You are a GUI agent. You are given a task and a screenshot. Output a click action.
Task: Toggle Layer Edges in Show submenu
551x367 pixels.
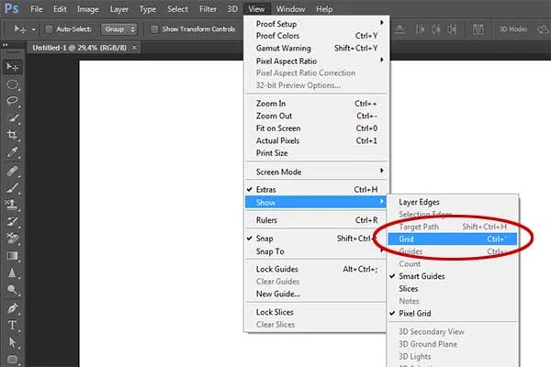pos(452,202)
